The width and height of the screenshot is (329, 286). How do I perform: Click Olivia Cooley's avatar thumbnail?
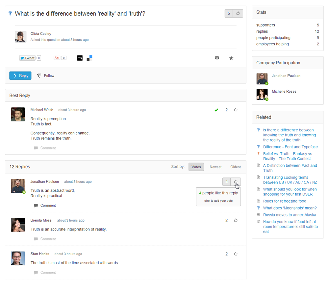tap(20, 37)
